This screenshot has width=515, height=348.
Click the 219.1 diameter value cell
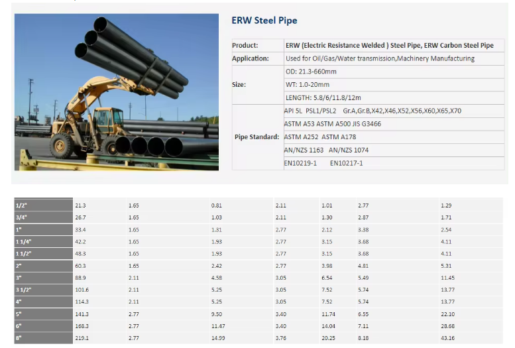click(x=82, y=339)
